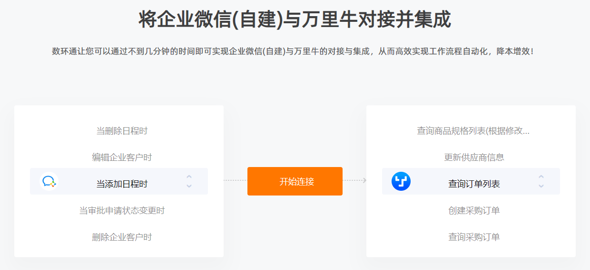The image size is (590, 270).
Task: Choose the highlighted 当添加日程时 trigger
Action: [x=119, y=181]
